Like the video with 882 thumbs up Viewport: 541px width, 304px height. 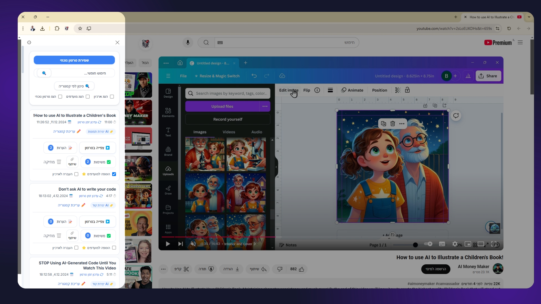(x=297, y=269)
